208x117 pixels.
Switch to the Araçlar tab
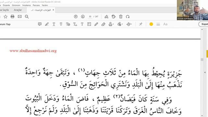click(18, 10)
